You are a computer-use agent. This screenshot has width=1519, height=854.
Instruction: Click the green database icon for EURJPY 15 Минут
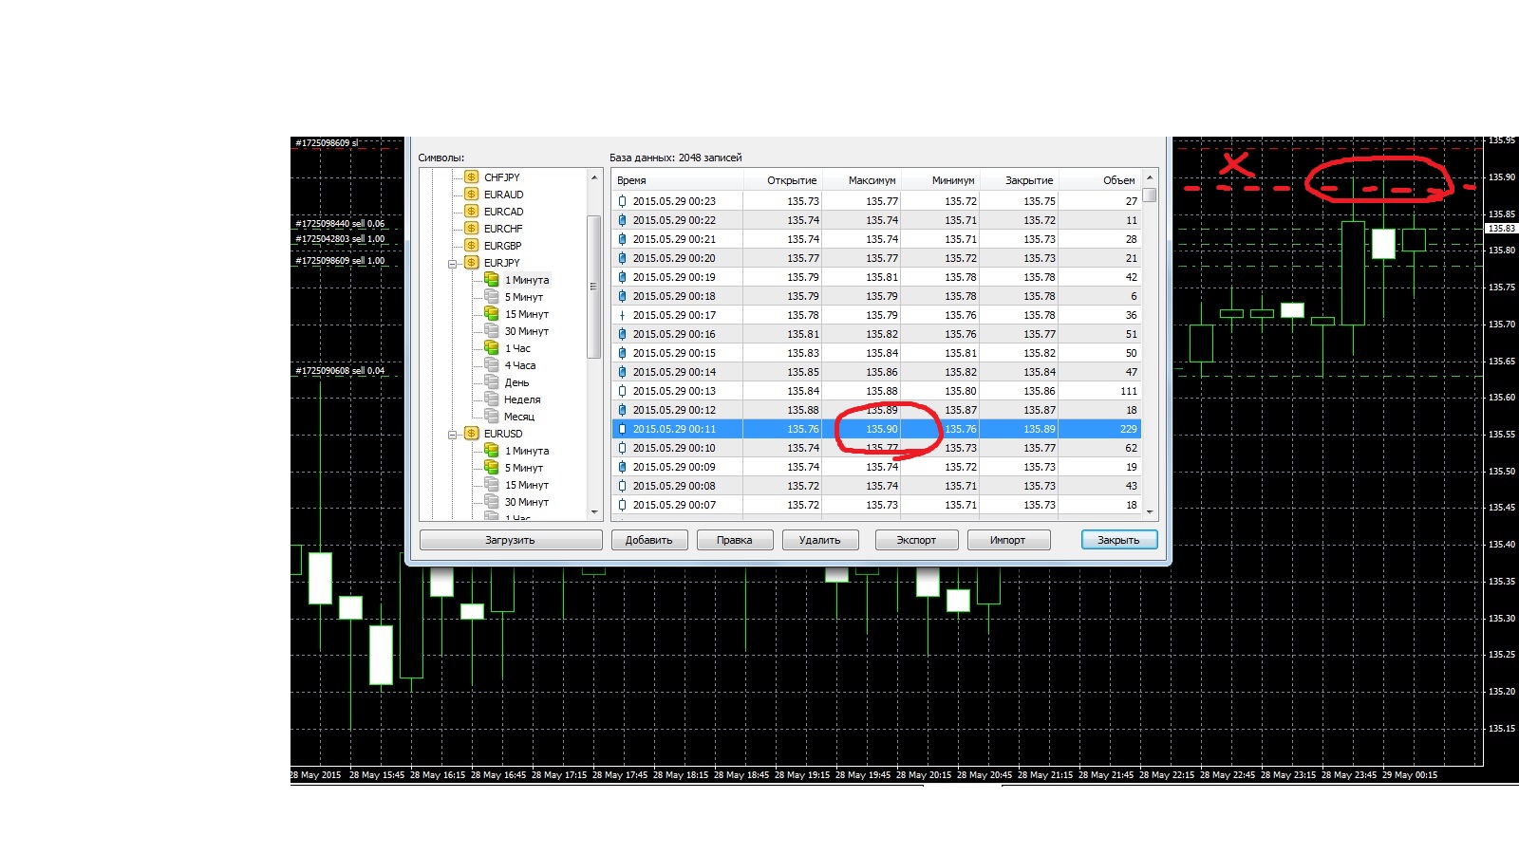492,314
